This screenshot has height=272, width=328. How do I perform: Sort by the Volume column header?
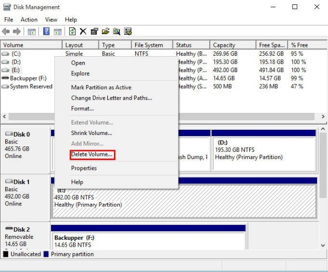(32, 45)
